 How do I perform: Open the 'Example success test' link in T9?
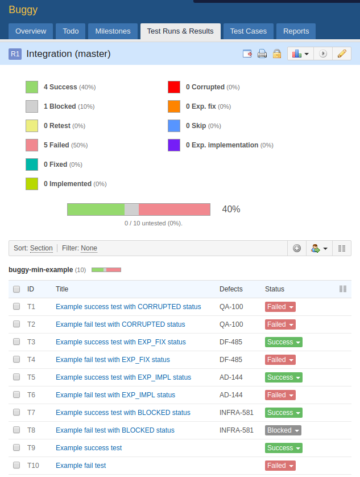coord(89,448)
